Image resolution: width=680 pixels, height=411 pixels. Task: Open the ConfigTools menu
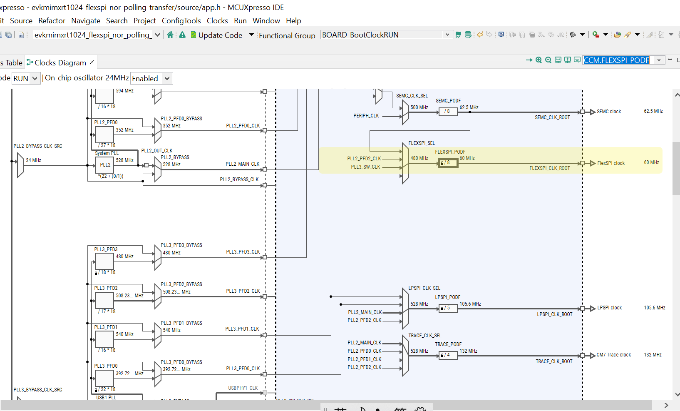point(181,21)
